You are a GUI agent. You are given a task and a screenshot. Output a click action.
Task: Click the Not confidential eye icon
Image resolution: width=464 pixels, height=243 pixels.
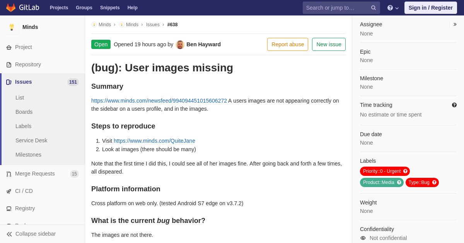(x=363, y=238)
